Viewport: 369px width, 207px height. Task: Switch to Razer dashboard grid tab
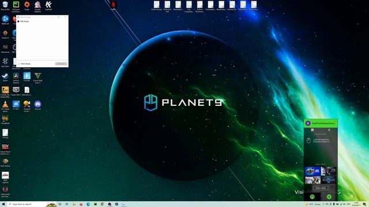[x=312, y=130]
